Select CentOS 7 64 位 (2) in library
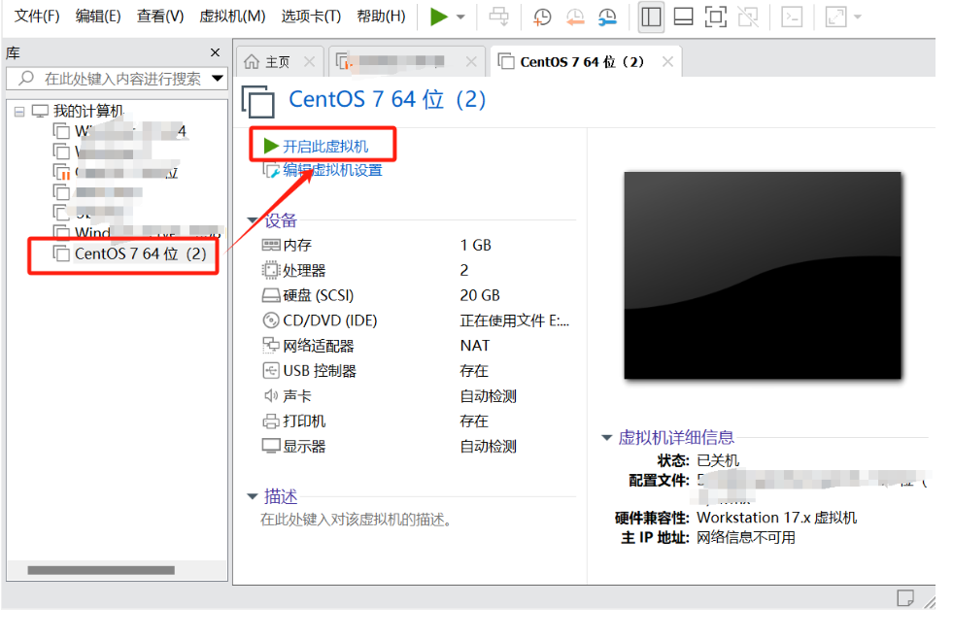Viewport: 953px width, 640px height. click(x=140, y=253)
